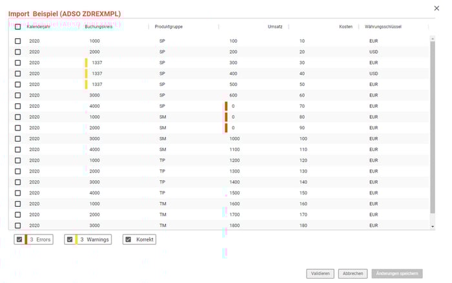
Task: Click the 0 Umsatz cell in the Kosten 90 row
Action: [233, 128]
